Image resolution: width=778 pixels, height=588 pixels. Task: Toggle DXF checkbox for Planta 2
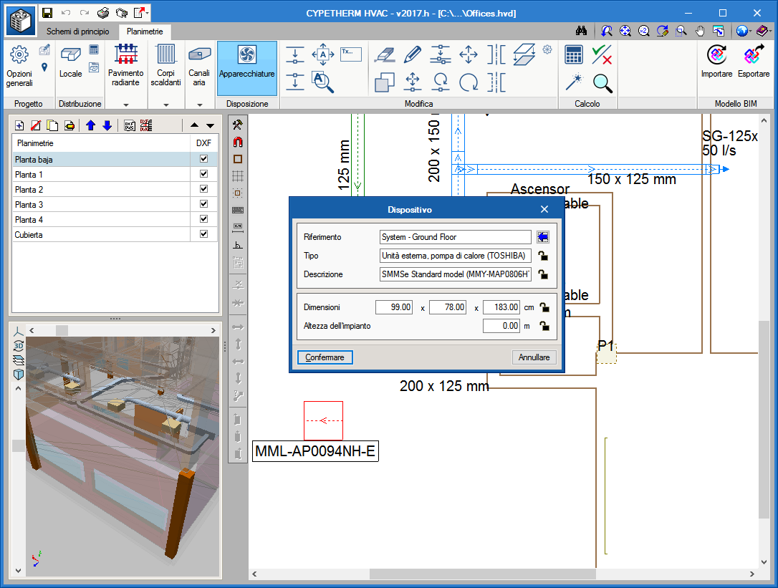(x=203, y=188)
